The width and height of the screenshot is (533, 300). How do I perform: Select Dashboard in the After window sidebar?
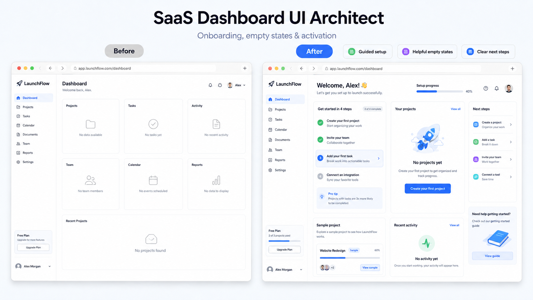click(285, 99)
